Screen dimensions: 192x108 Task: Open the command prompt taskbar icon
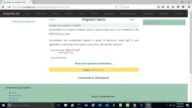(x=79, y=105)
